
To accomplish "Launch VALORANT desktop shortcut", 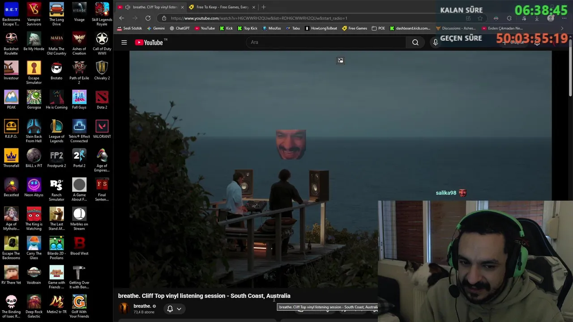I will (102, 129).
